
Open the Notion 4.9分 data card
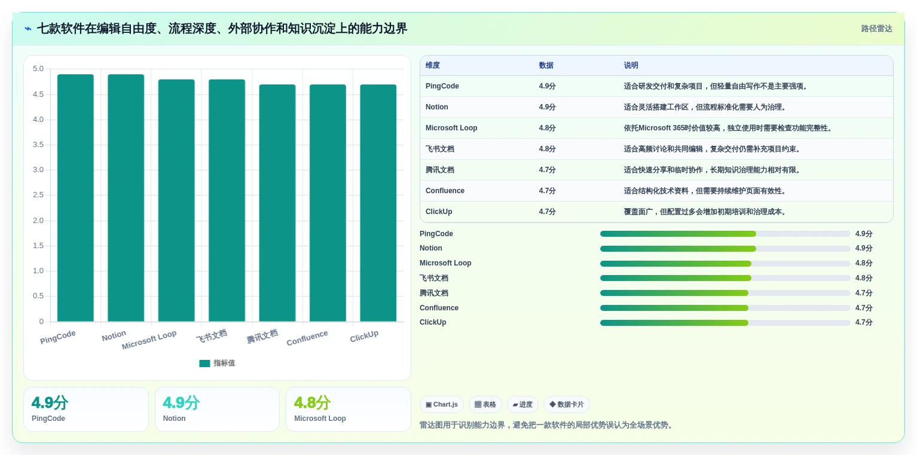coord(217,409)
